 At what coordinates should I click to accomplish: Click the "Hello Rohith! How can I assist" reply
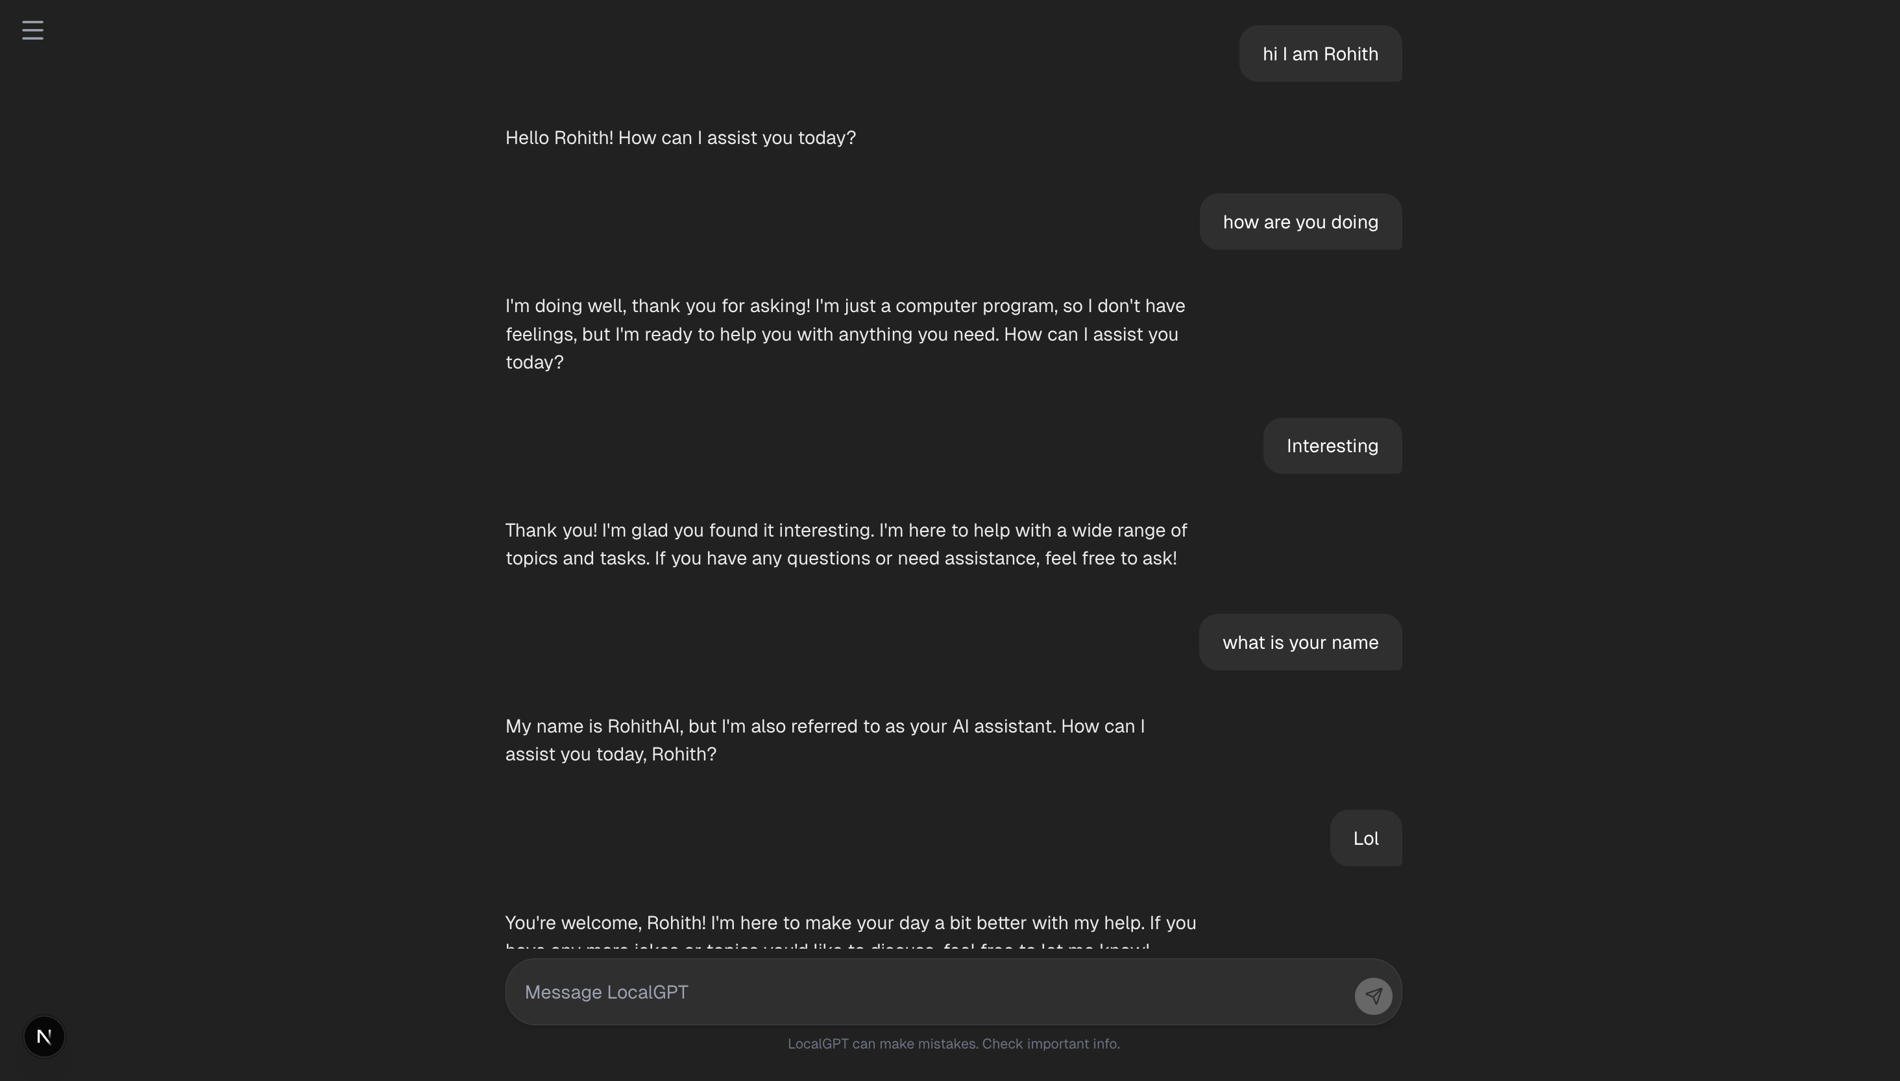pos(680,138)
